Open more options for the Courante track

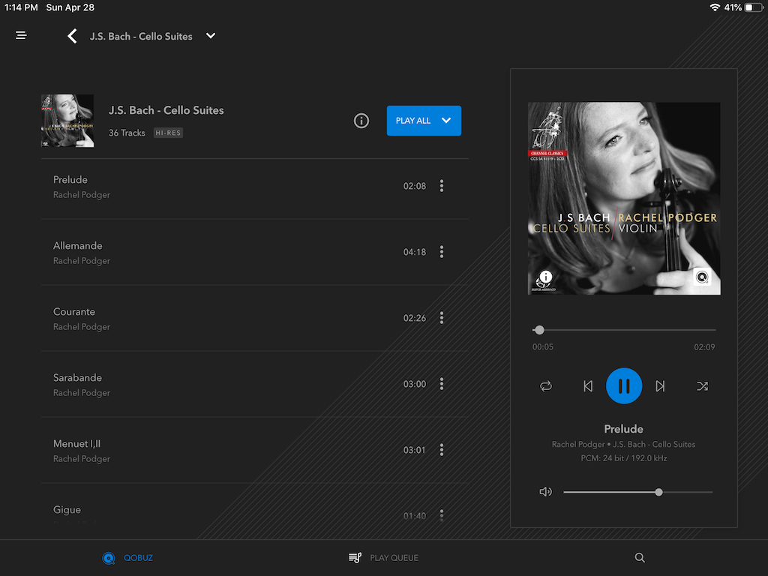click(x=442, y=318)
